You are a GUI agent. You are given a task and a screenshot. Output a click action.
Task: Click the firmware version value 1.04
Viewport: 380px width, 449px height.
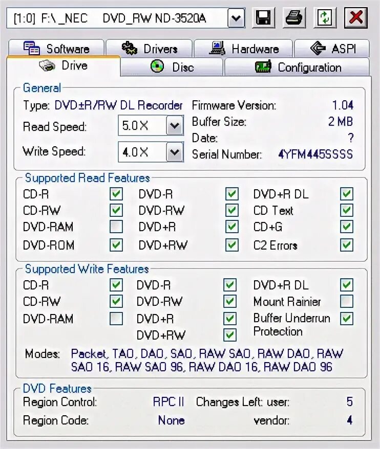point(343,105)
